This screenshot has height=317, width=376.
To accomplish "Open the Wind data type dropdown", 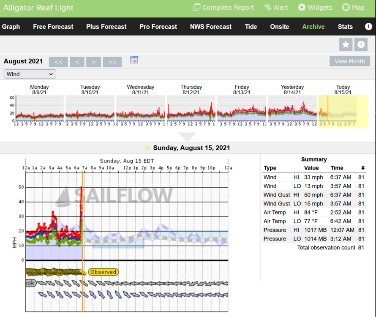I will pos(30,74).
